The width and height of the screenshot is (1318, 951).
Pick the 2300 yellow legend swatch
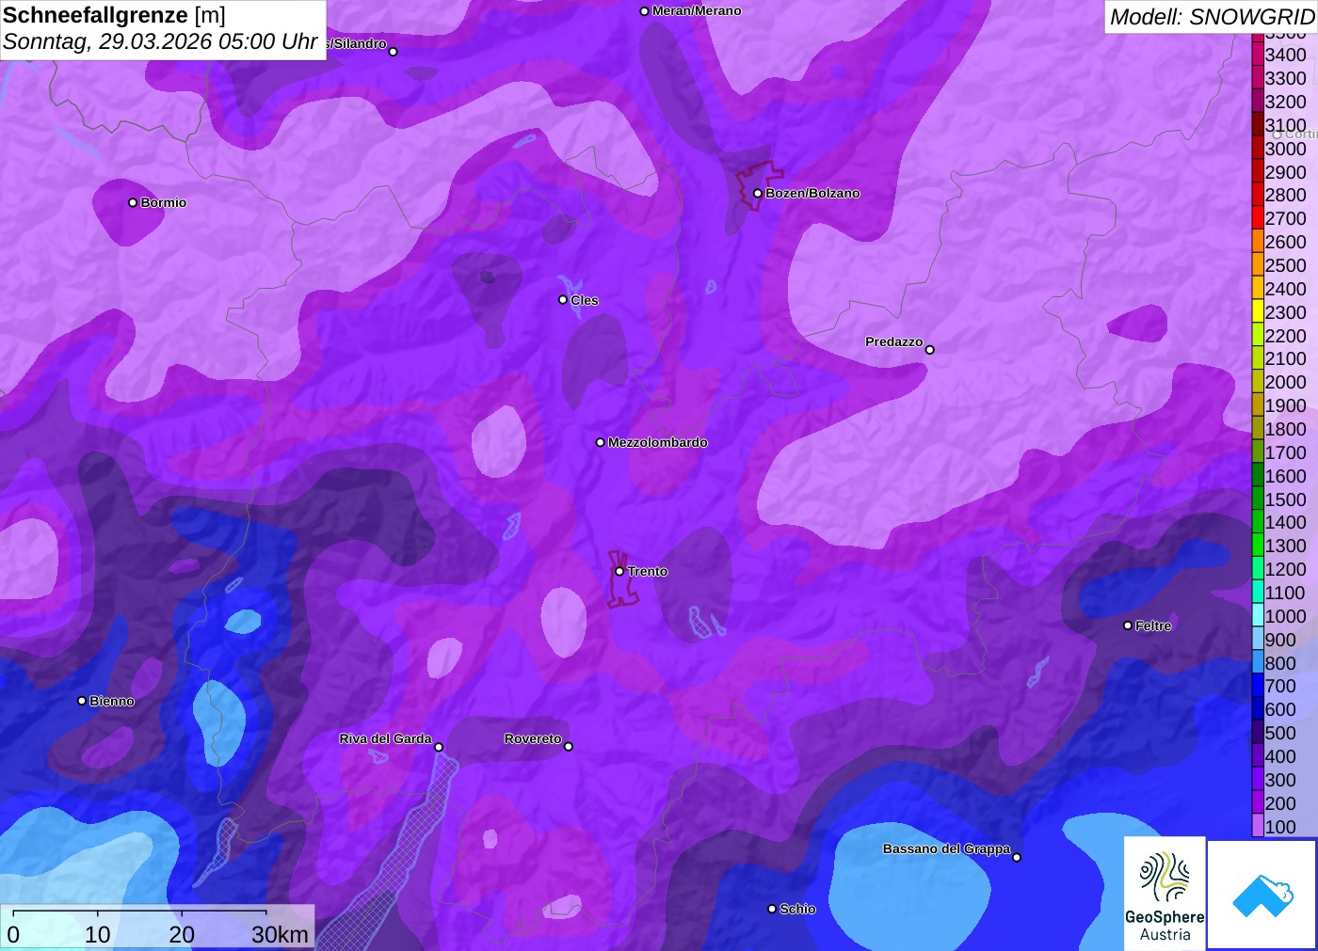tap(1258, 311)
